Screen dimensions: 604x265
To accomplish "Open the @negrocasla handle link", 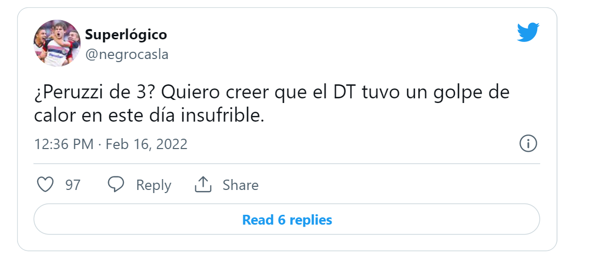I will point(127,55).
